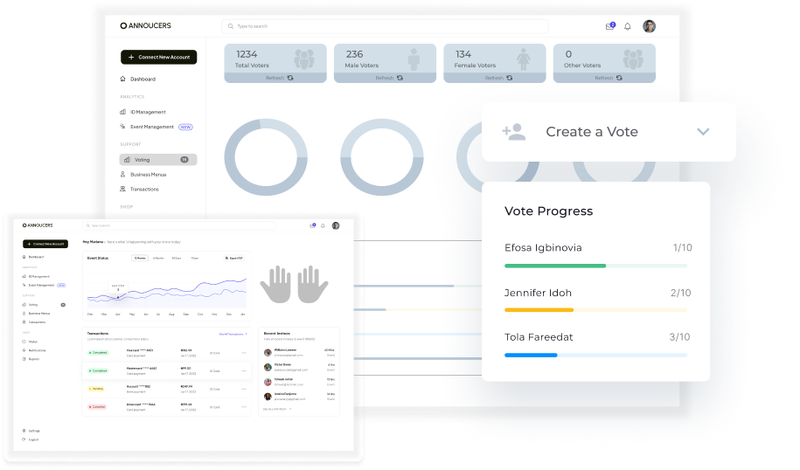The image size is (800, 470).
Task: Click See All Transactions link
Action: 233,334
